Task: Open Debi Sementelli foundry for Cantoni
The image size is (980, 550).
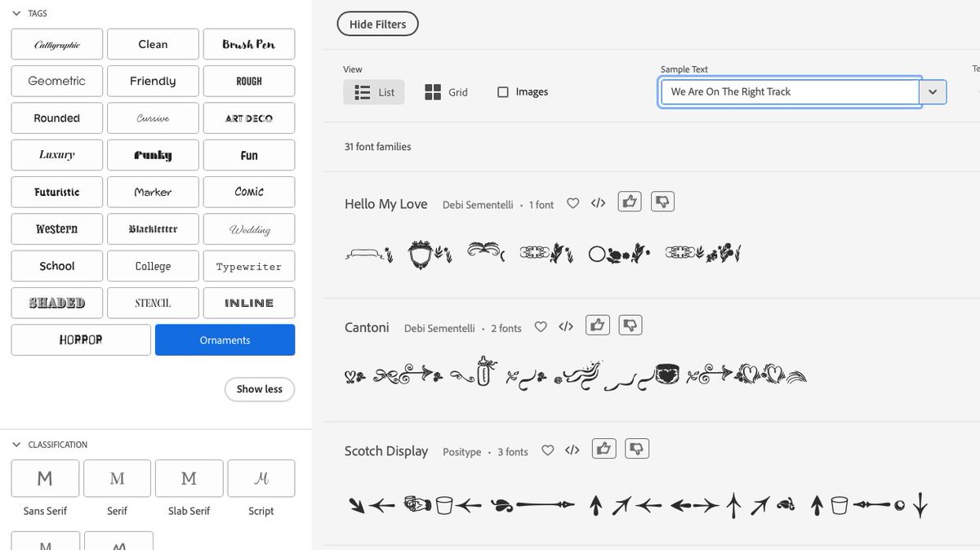Action: pos(439,328)
